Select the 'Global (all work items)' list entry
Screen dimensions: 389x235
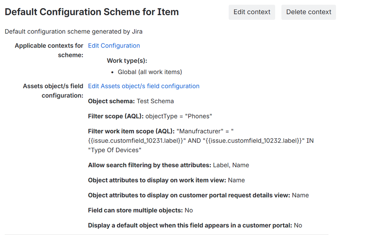click(x=150, y=72)
